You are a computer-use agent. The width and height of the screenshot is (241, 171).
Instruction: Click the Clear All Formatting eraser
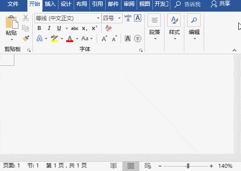point(108,28)
